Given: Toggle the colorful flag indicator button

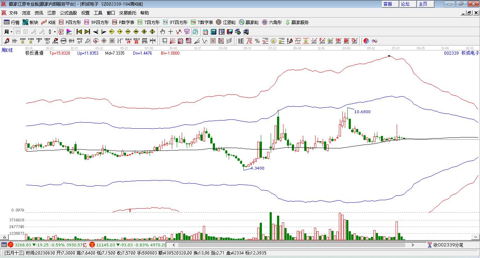Looking at the screenshot, I should pyautogui.click(x=70, y=32).
